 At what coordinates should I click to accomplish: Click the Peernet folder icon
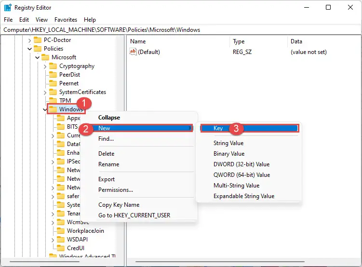[53, 83]
